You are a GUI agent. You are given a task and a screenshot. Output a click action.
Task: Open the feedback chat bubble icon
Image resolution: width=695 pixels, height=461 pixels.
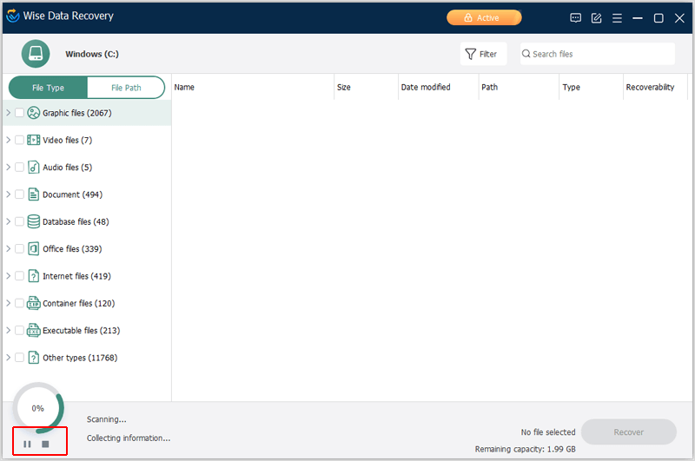(575, 17)
